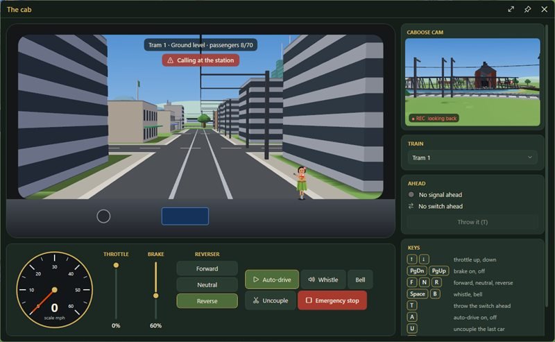Viewport: 555px width, 342px height.
Task: Pin the cab window
Action: pyautogui.click(x=527, y=9)
